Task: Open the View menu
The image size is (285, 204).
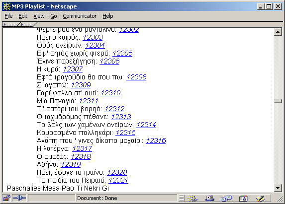Action: pos(39,16)
